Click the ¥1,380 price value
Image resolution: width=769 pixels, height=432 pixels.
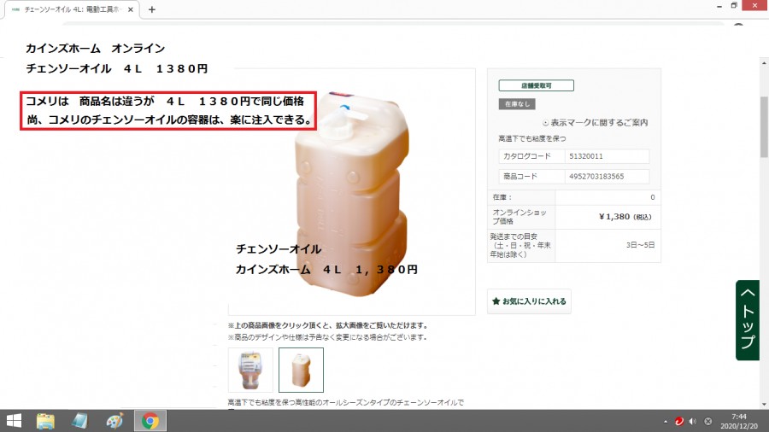tap(614, 217)
